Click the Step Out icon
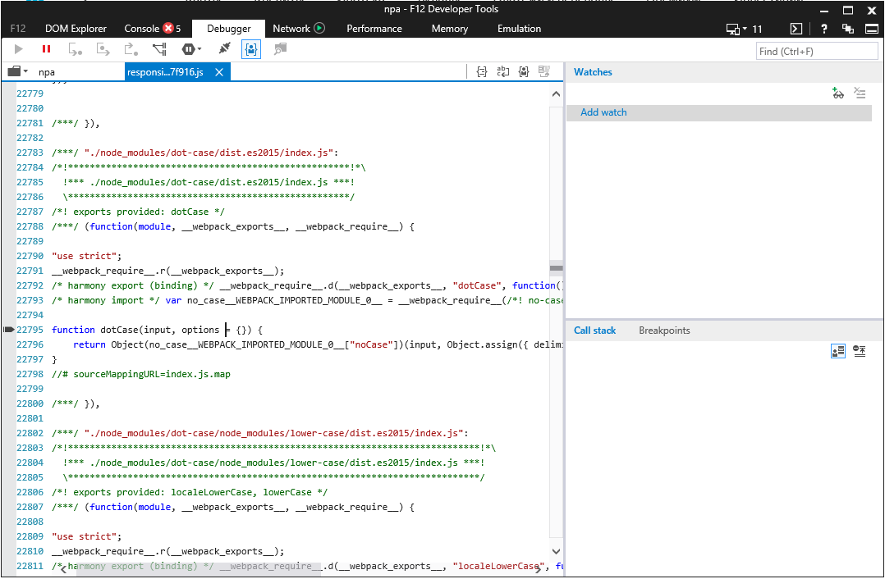885x579 pixels. (x=131, y=49)
